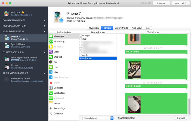Click the message preview scrollbar
The height and width of the screenshot is (121, 191).
189,106
